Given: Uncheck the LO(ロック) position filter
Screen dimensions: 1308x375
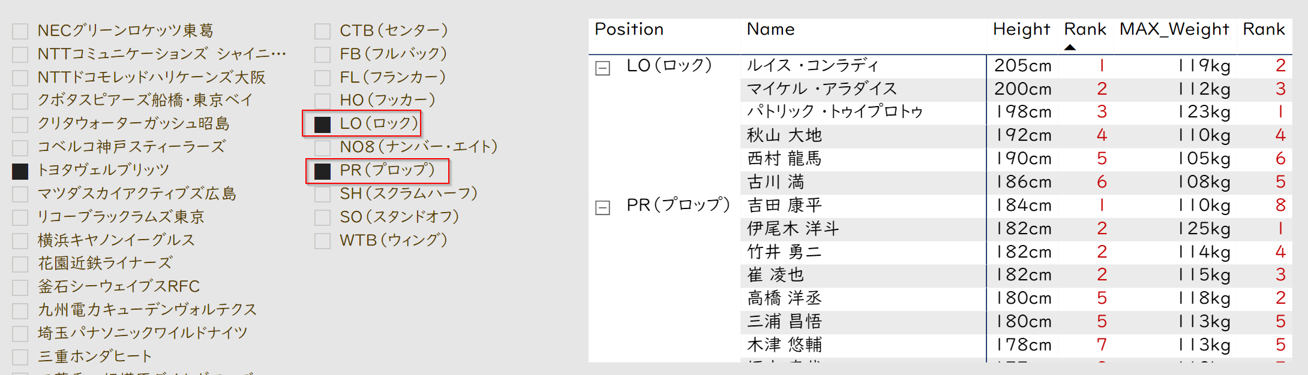Looking at the screenshot, I should click(x=323, y=125).
